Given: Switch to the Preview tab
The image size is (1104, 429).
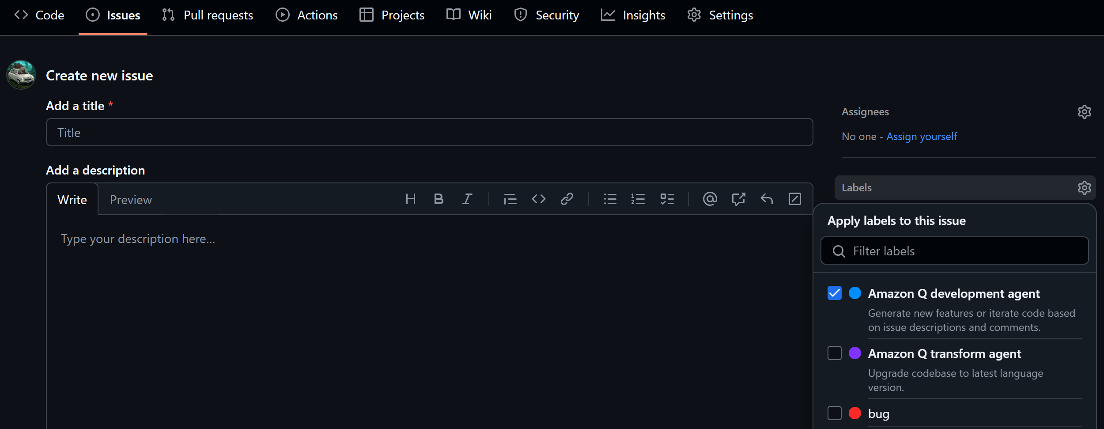Looking at the screenshot, I should (131, 200).
